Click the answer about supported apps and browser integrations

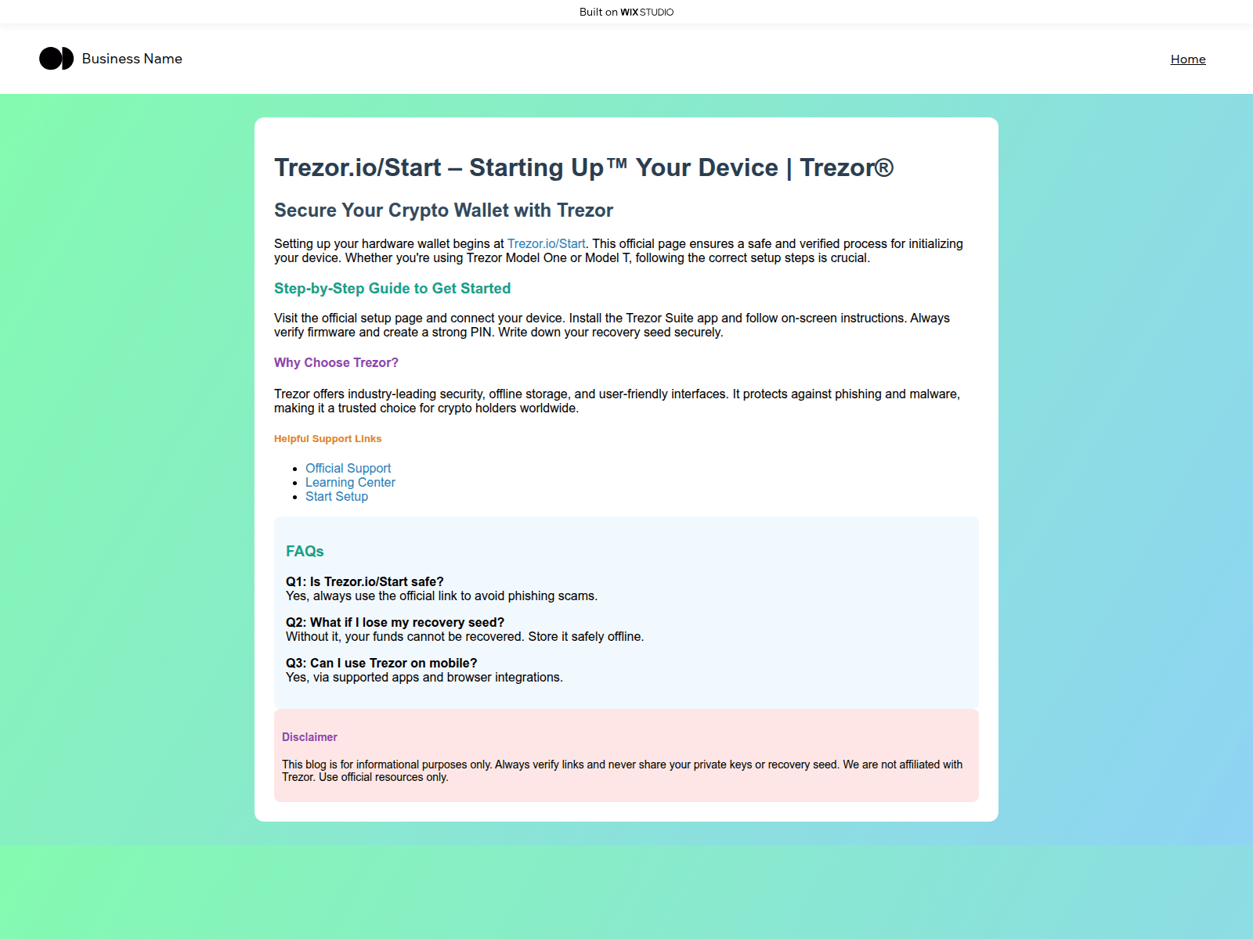424,678
